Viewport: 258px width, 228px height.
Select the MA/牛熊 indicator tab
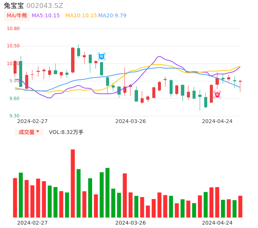click(x=17, y=16)
